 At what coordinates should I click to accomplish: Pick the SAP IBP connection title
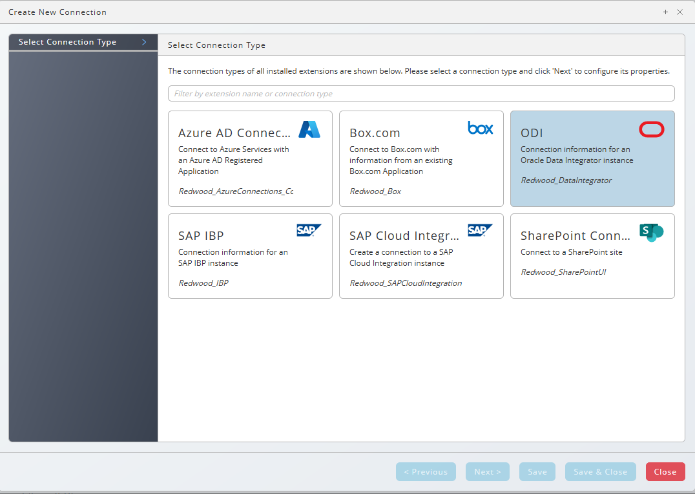tap(201, 235)
